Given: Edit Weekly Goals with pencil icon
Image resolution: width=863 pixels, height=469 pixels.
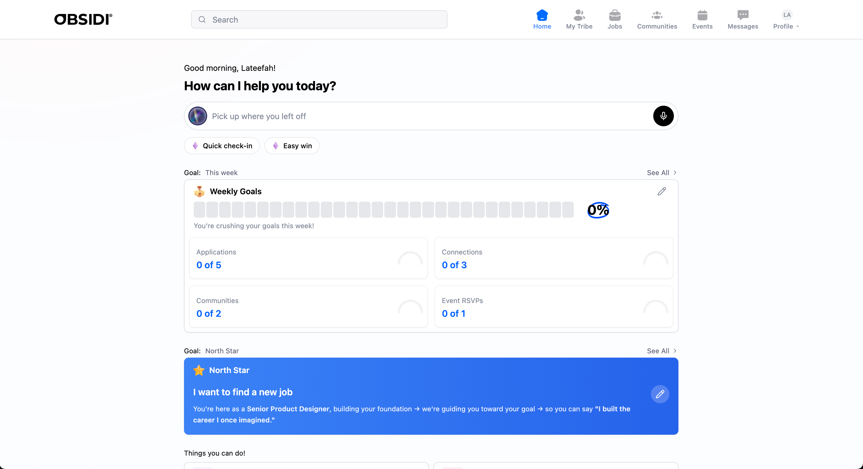Looking at the screenshot, I should 661,191.
